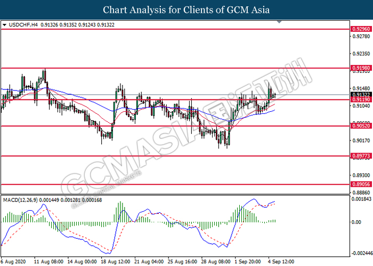This screenshot has width=373, height=266.
Task: Click the 0.92780 price axis value
Action: pyautogui.click(x=361, y=36)
